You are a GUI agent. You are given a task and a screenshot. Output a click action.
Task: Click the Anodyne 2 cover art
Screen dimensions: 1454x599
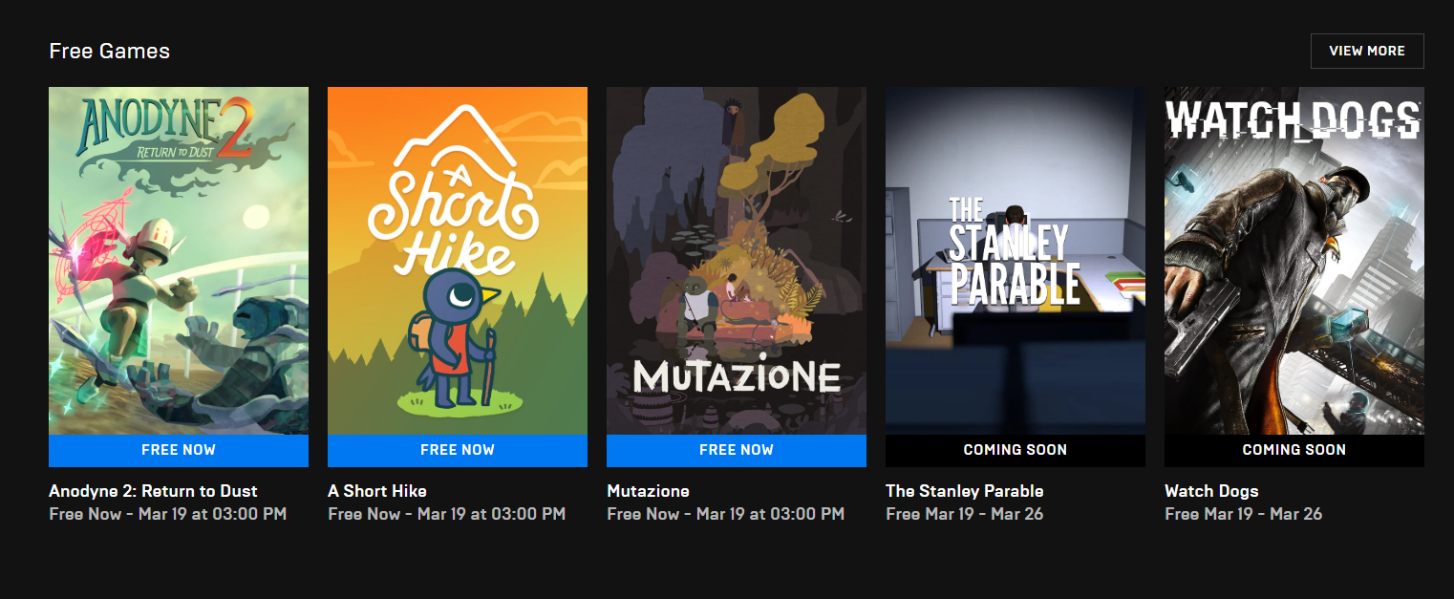click(x=179, y=261)
